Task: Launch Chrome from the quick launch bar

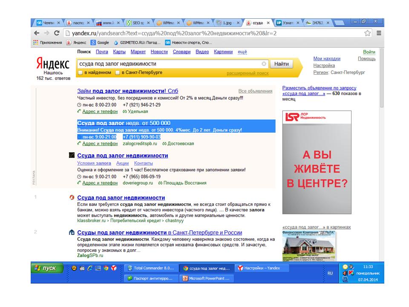Action: [106, 268]
